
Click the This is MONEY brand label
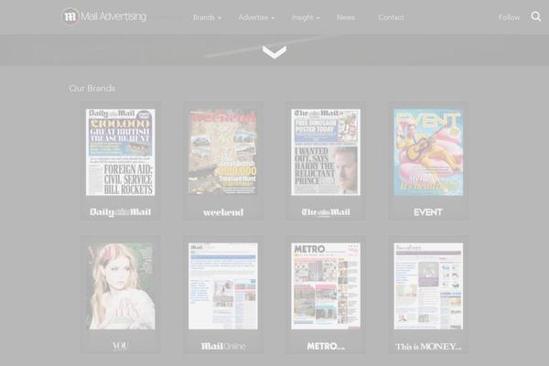tap(428, 347)
